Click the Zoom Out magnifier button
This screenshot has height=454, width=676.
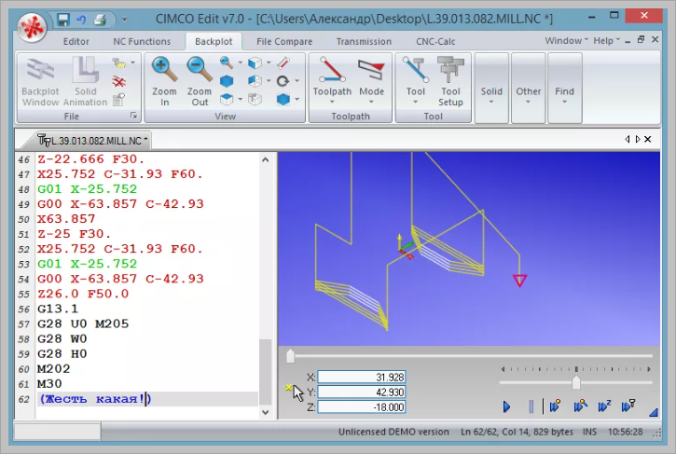[200, 82]
